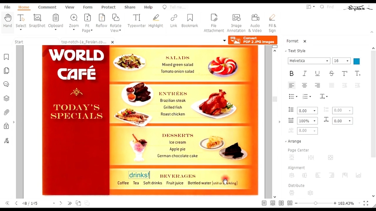This screenshot has width=376, height=211.
Task: Click the blue text color swatch
Action: (x=356, y=61)
